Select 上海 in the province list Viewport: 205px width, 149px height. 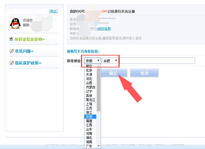pos(90,104)
